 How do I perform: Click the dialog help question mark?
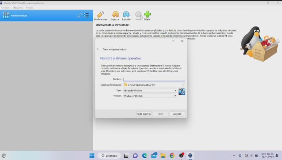pyautogui.click(x=173, y=41)
